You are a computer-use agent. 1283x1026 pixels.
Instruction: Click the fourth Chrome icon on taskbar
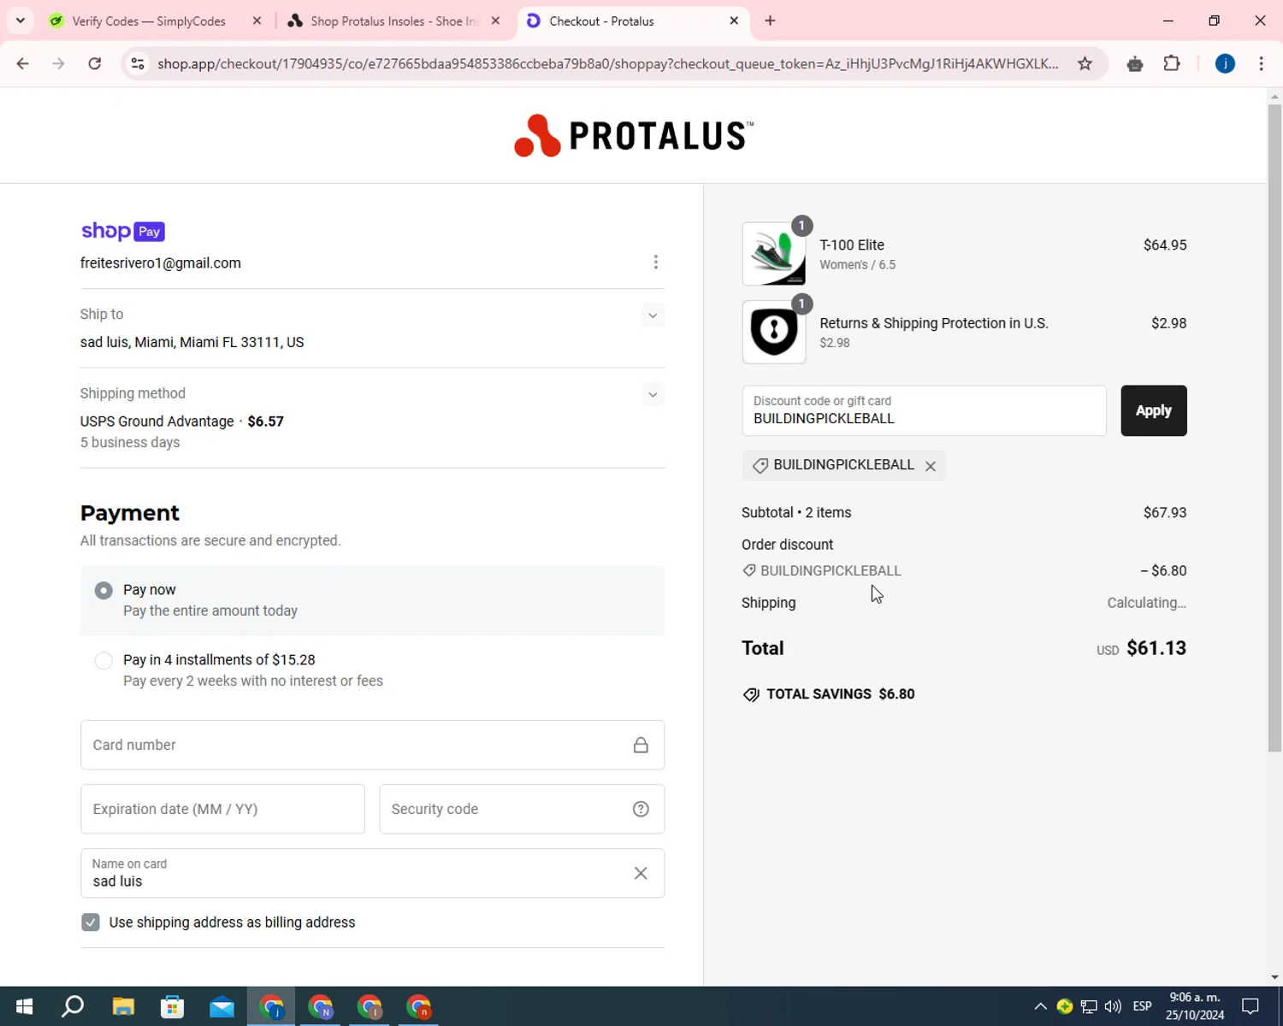click(x=419, y=1006)
